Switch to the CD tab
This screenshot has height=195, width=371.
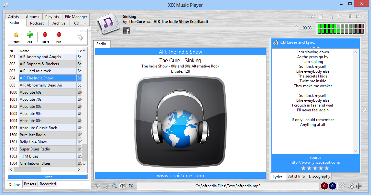[77, 23]
